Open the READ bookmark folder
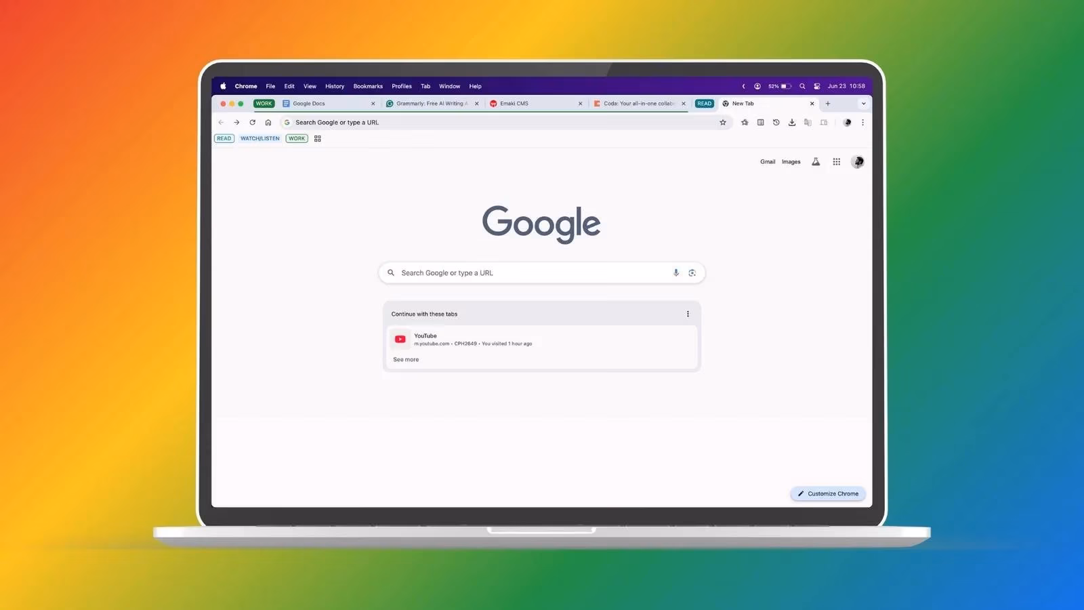The width and height of the screenshot is (1084, 610). coord(224,138)
